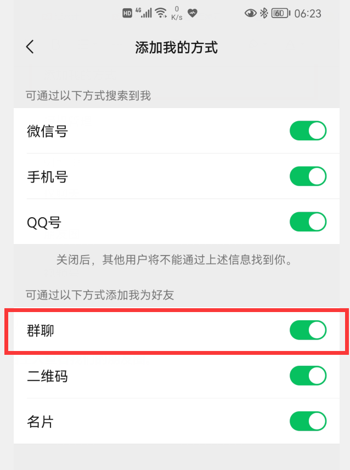Turn off the 名片 switch
This screenshot has height=470, width=350.
point(308,421)
